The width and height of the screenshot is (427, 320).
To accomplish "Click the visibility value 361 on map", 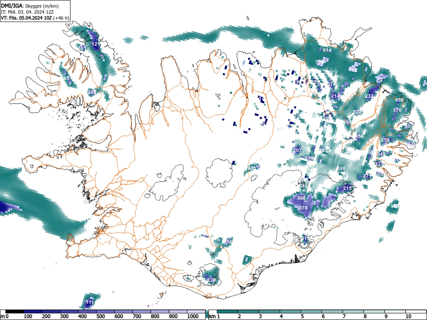I will click(x=82, y=49).
